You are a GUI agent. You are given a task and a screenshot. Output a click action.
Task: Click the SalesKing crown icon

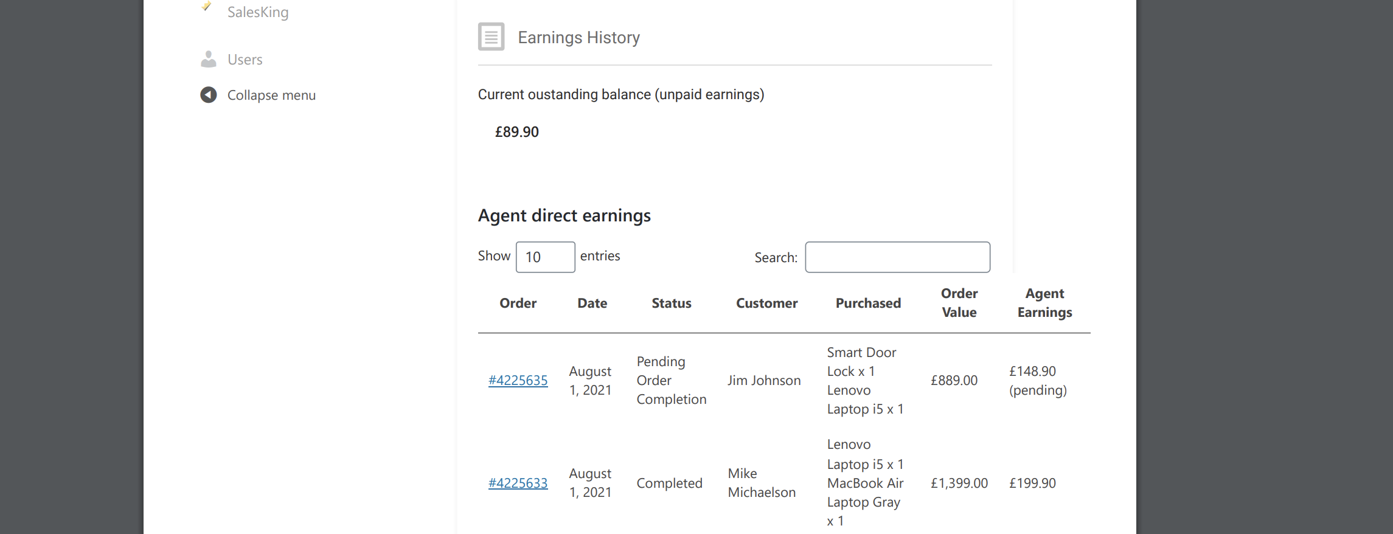coord(207,6)
